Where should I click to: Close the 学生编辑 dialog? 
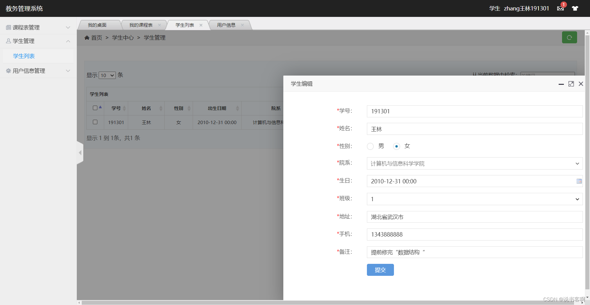coord(581,84)
